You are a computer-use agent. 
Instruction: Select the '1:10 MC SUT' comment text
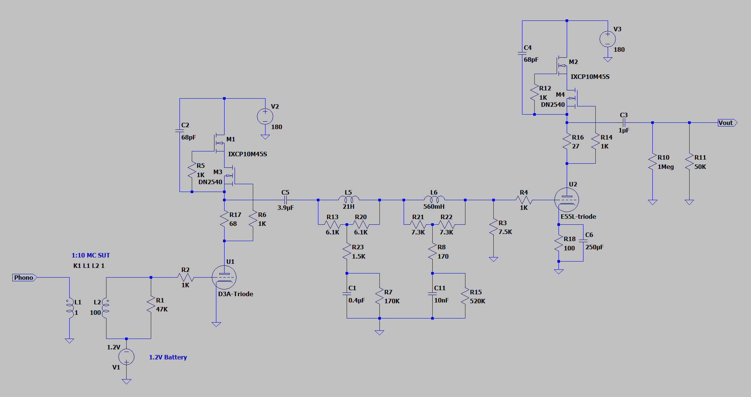point(91,255)
